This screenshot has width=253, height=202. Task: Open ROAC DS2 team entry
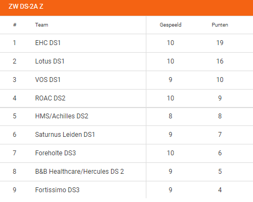50,98
